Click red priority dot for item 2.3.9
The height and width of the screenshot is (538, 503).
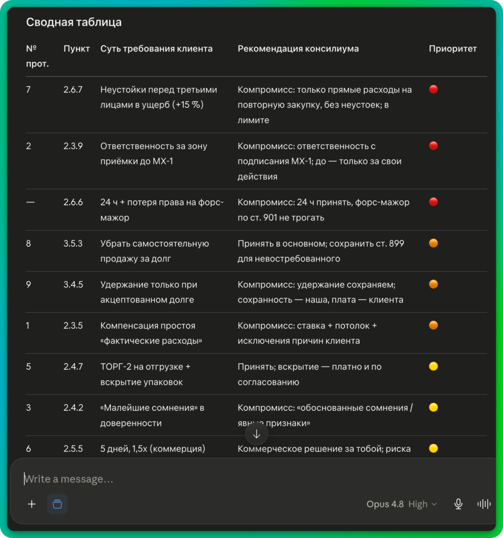433,146
